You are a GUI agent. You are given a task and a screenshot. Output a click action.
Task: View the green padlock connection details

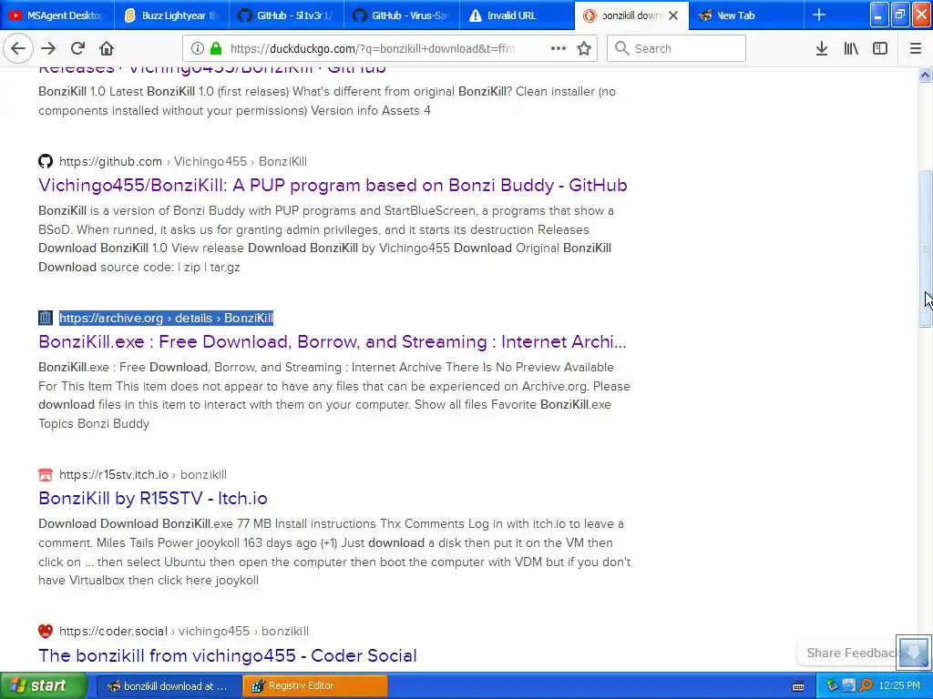216,49
